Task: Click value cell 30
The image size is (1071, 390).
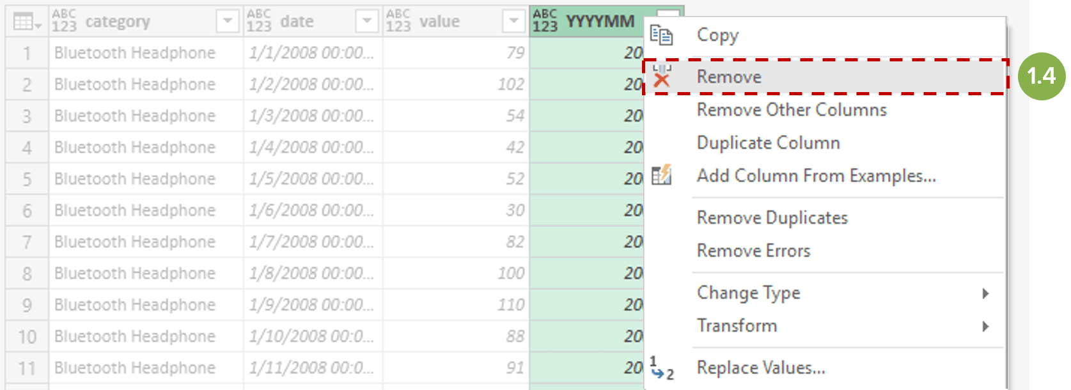Action: (456, 210)
